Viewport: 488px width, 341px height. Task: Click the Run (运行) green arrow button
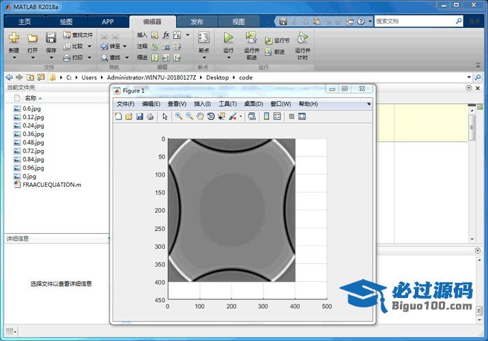pyautogui.click(x=229, y=38)
